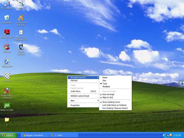Choose Undo Move from context menu
This screenshot has height=138, width=184.
[x=83, y=91]
